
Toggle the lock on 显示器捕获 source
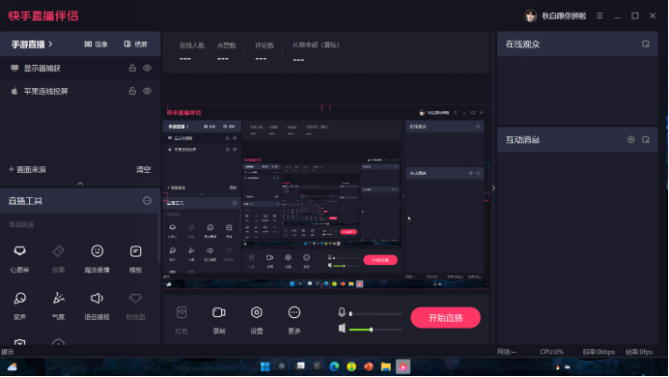[132, 68]
